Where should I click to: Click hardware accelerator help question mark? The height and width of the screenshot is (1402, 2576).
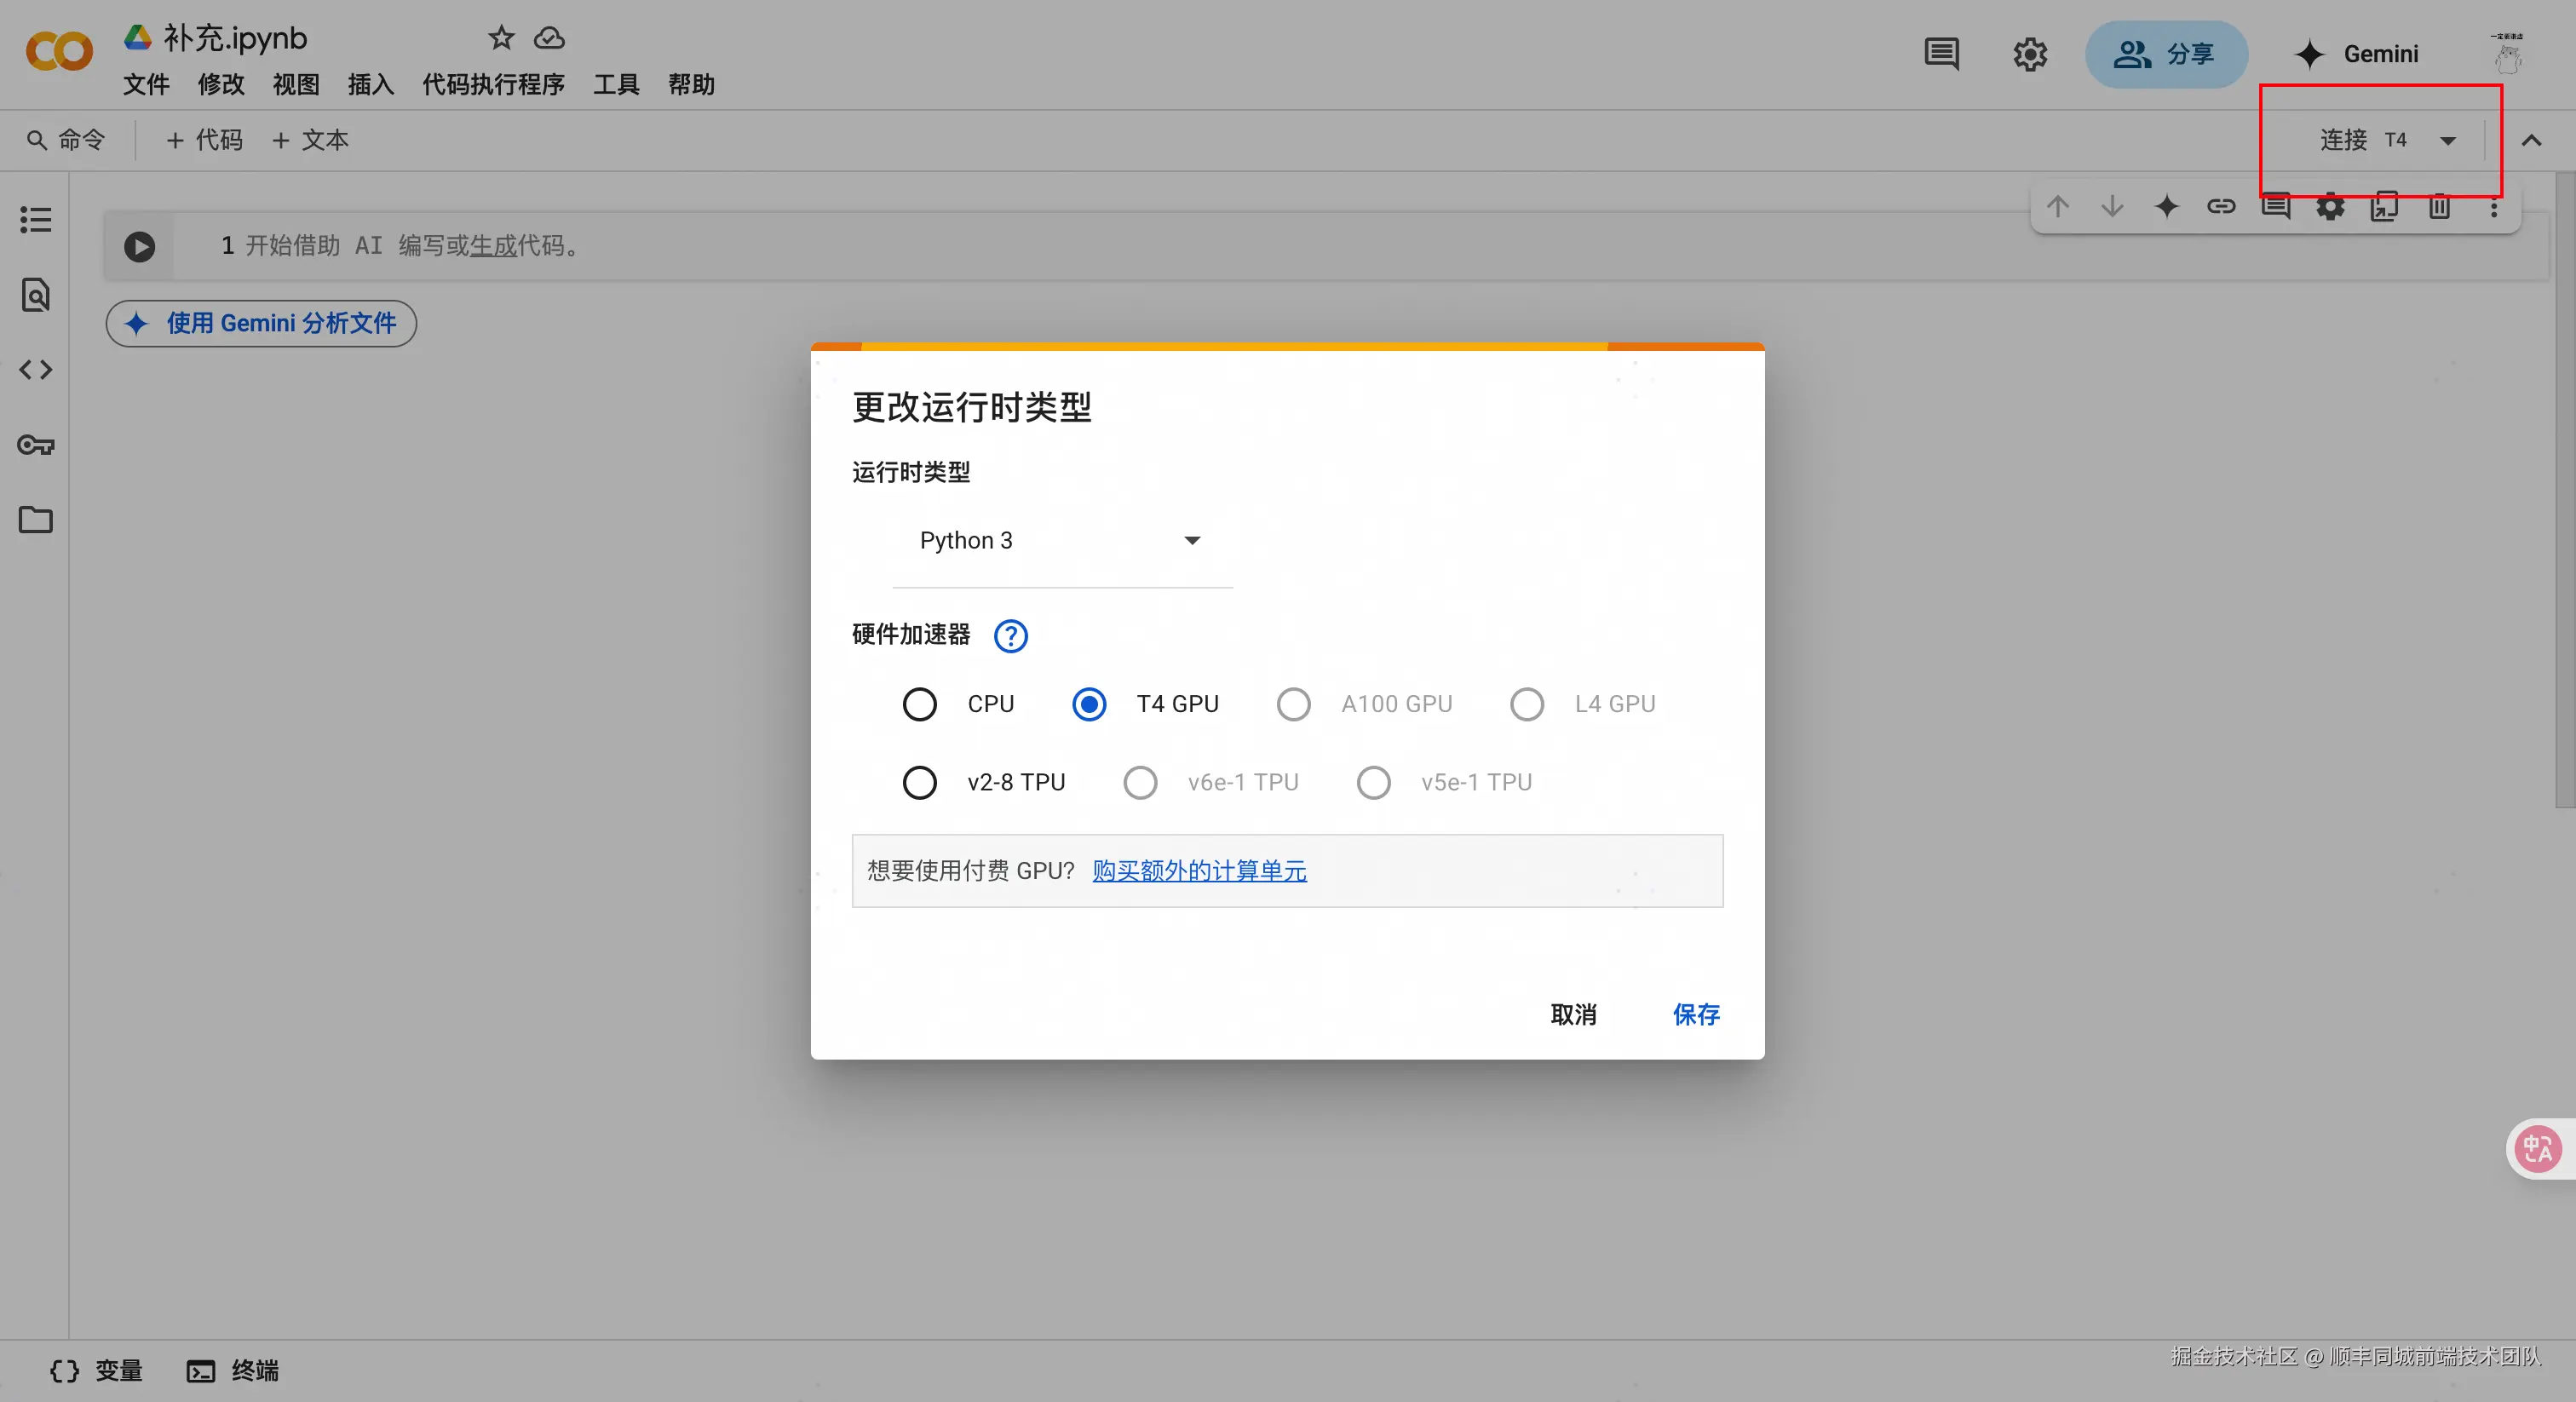(x=1010, y=636)
